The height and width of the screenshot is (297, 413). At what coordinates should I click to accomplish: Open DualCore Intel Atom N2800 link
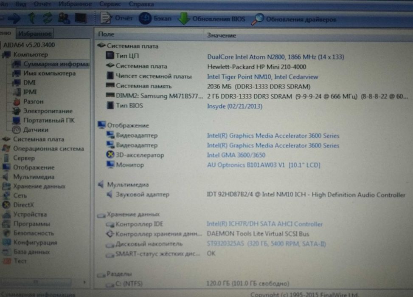point(275,57)
